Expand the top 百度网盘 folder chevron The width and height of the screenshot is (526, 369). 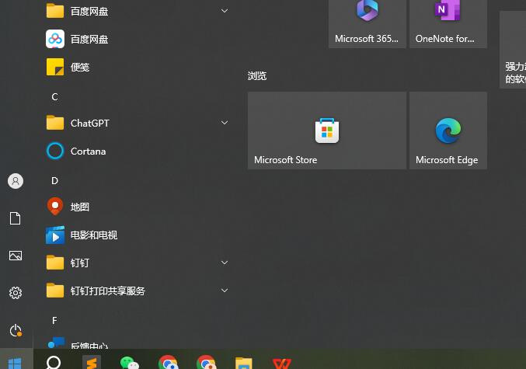click(x=225, y=11)
